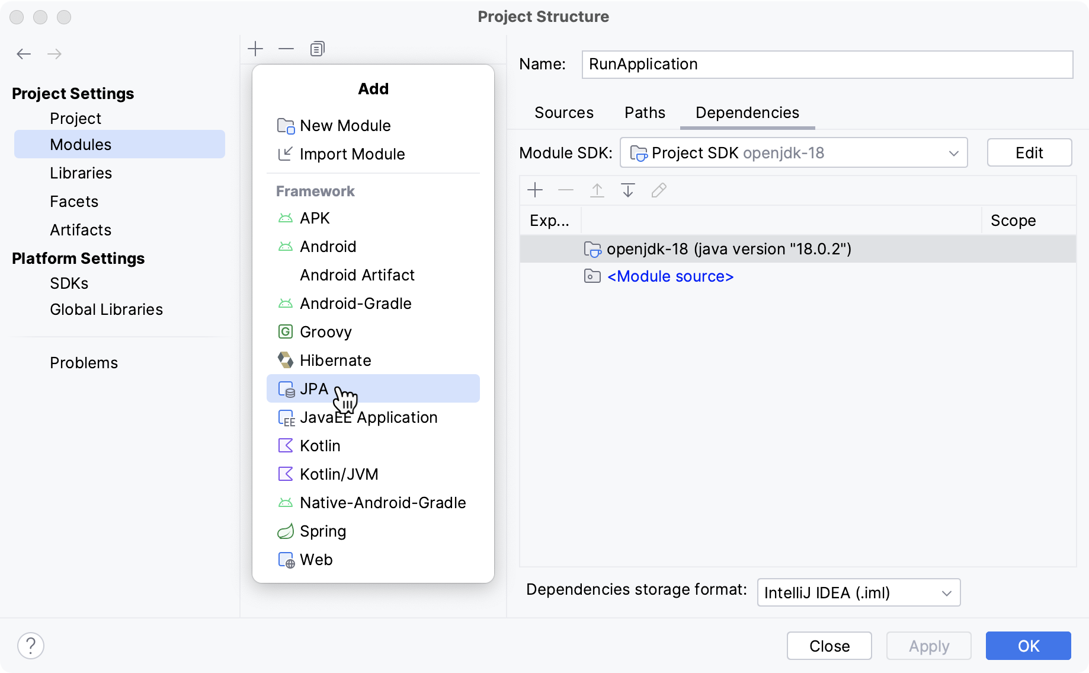
Task: Move the dependency up using the arrow icon
Action: [x=597, y=190]
